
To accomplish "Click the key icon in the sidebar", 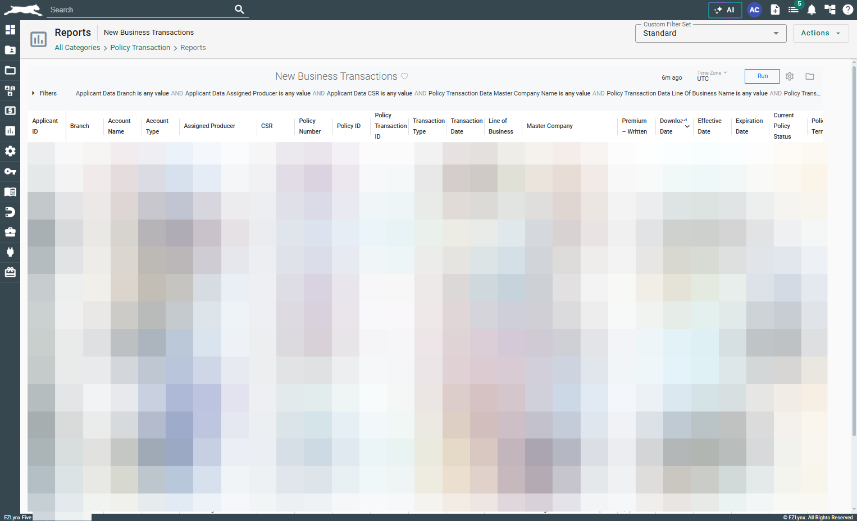I will [10, 171].
